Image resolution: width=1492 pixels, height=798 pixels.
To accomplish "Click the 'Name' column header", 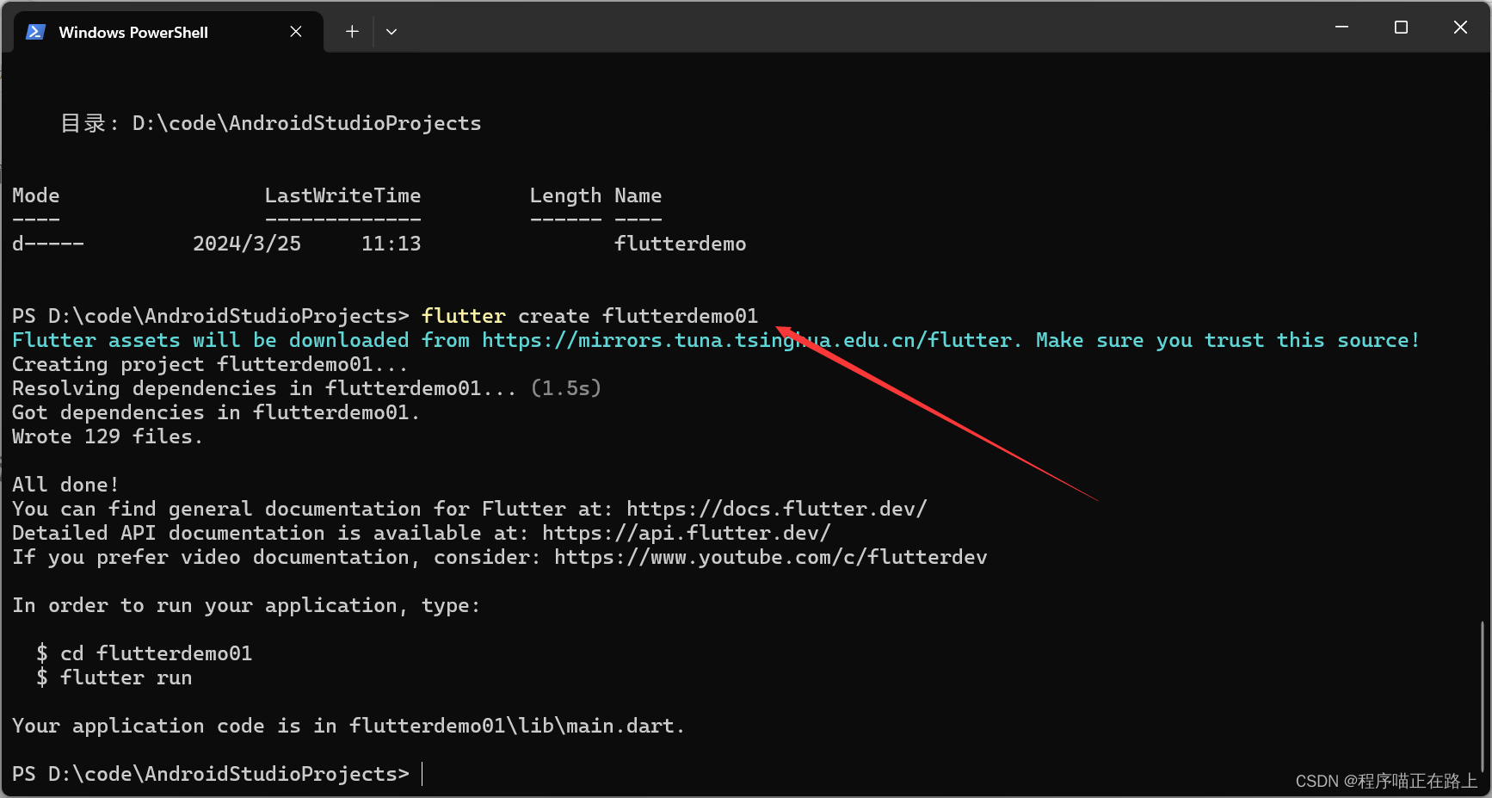I will click(638, 196).
